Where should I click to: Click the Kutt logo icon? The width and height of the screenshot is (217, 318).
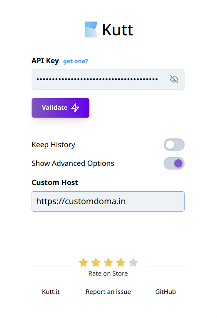click(x=91, y=30)
